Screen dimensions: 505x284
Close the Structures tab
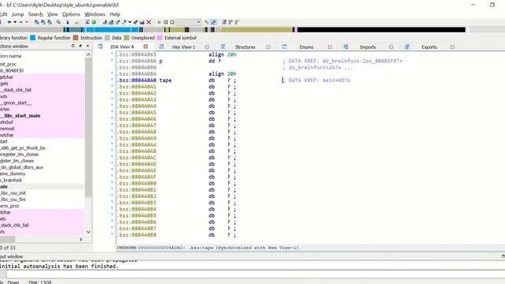pos(268,47)
